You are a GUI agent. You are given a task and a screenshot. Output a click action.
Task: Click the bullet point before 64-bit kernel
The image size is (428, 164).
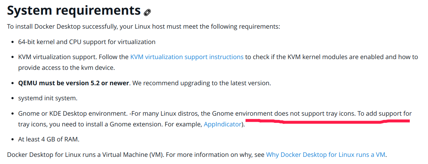[13, 42]
